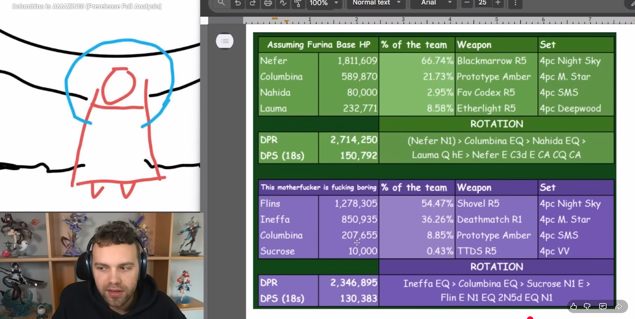
Task: Click the font size field showing 25
Action: tap(482, 3)
